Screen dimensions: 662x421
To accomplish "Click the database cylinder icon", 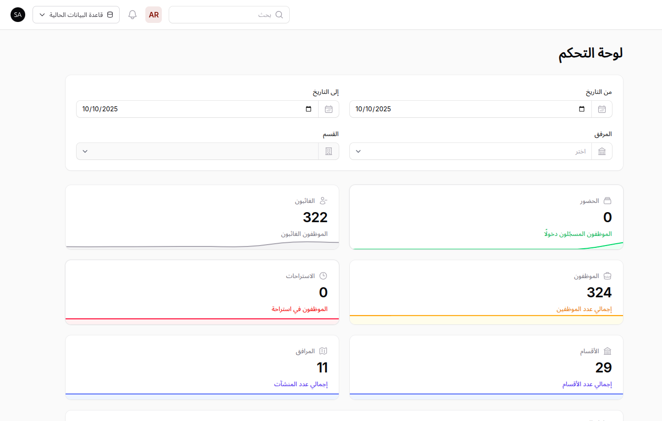I will pos(110,15).
